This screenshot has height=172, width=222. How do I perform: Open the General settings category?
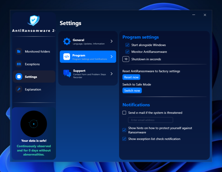point(88,41)
